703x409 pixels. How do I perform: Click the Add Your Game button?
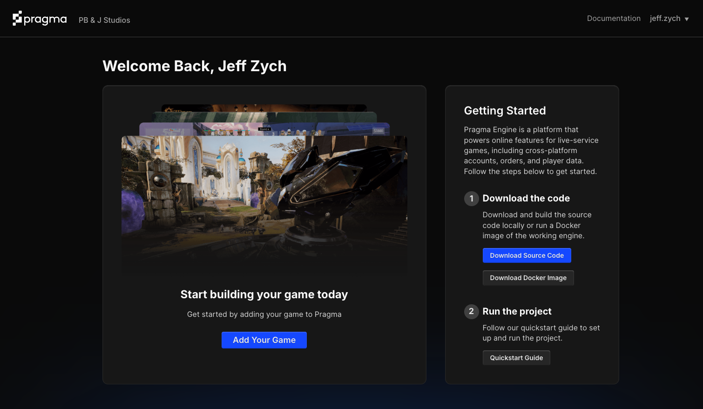(x=264, y=340)
